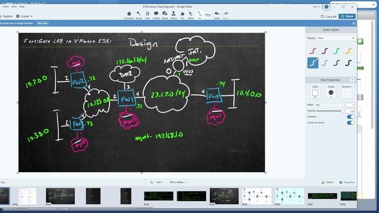Select the Callout tool

click(156, 15)
